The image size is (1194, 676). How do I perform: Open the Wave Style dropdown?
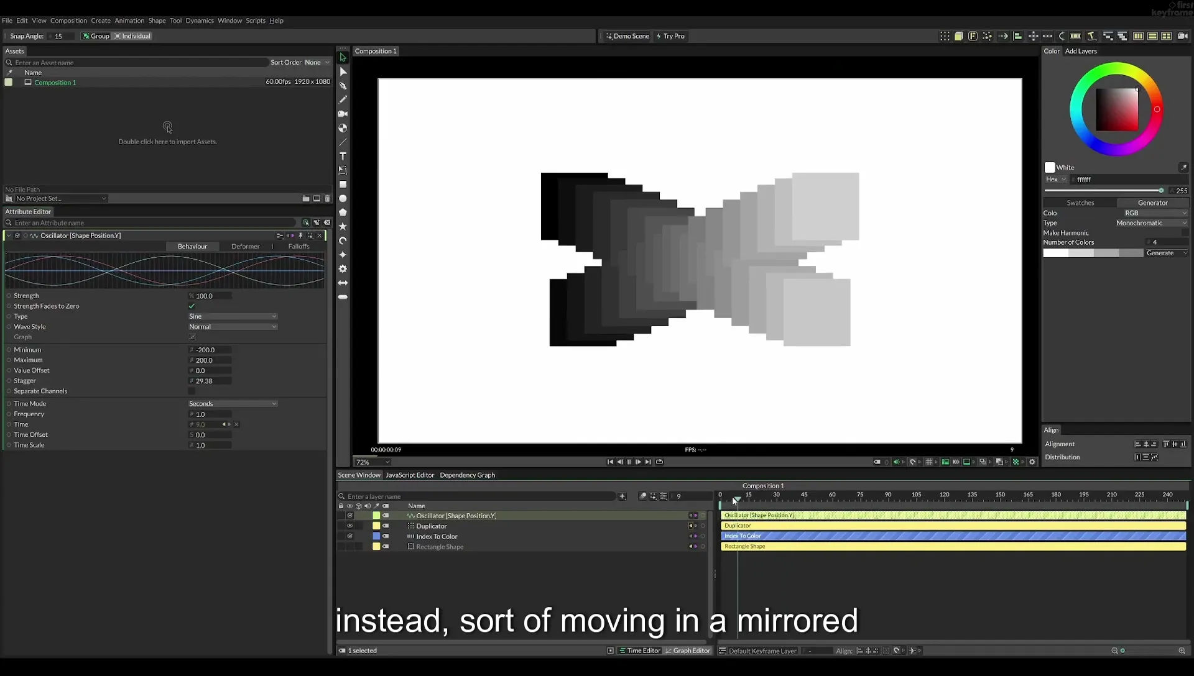(233, 327)
